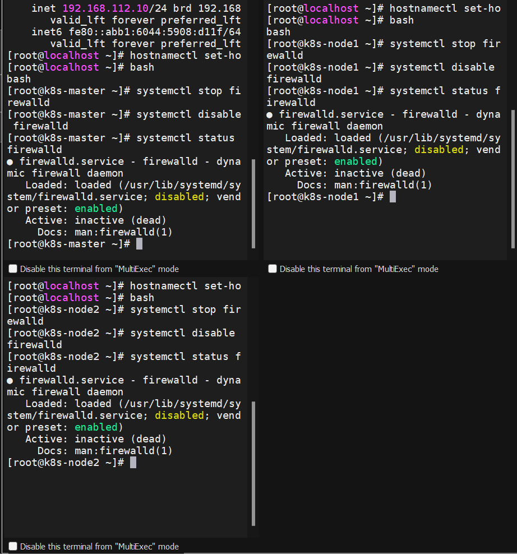Click the k8s-master terminal scrollbar thumb

point(253,204)
